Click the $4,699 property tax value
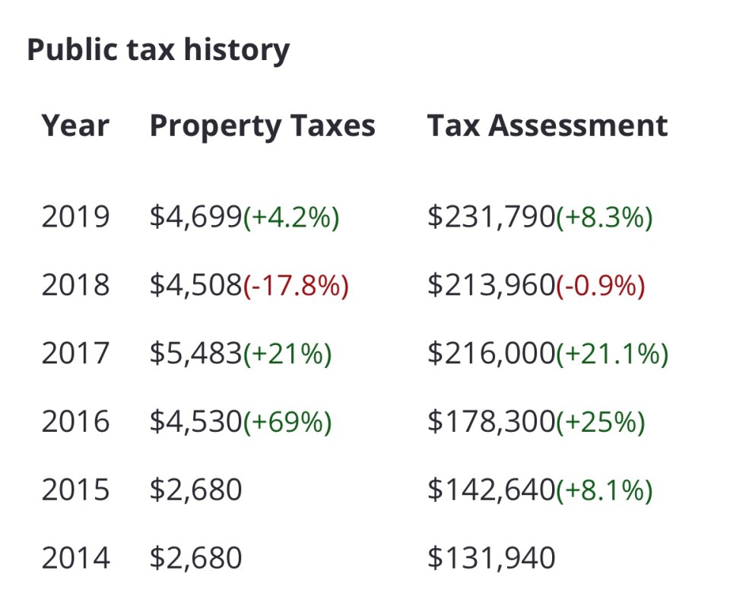Viewport: 730px width, 593px height. point(195,217)
